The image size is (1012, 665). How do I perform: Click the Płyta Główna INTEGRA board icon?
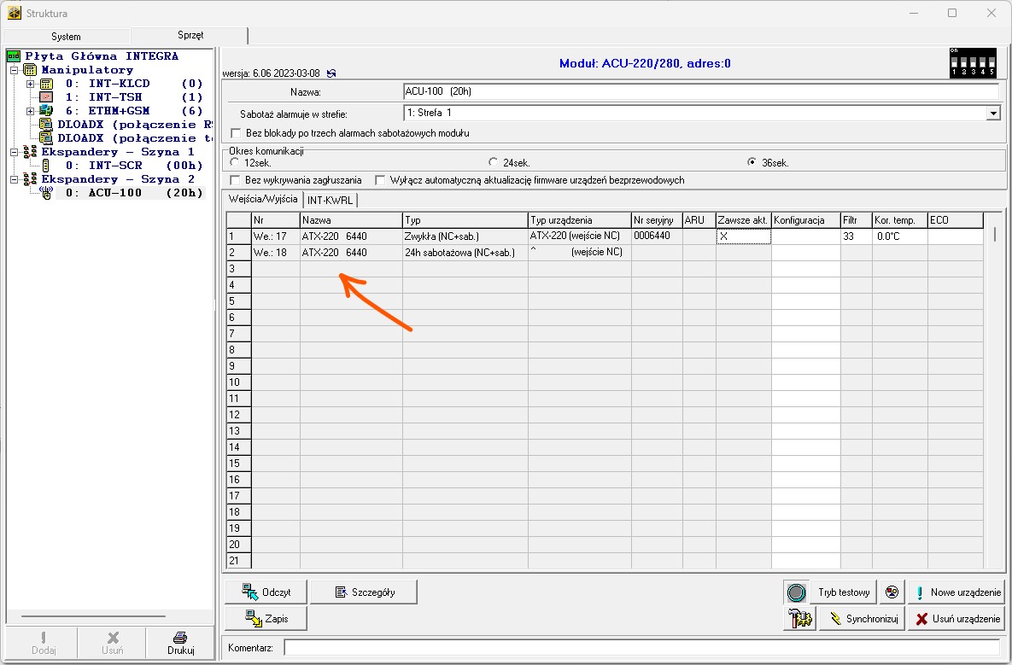13,56
